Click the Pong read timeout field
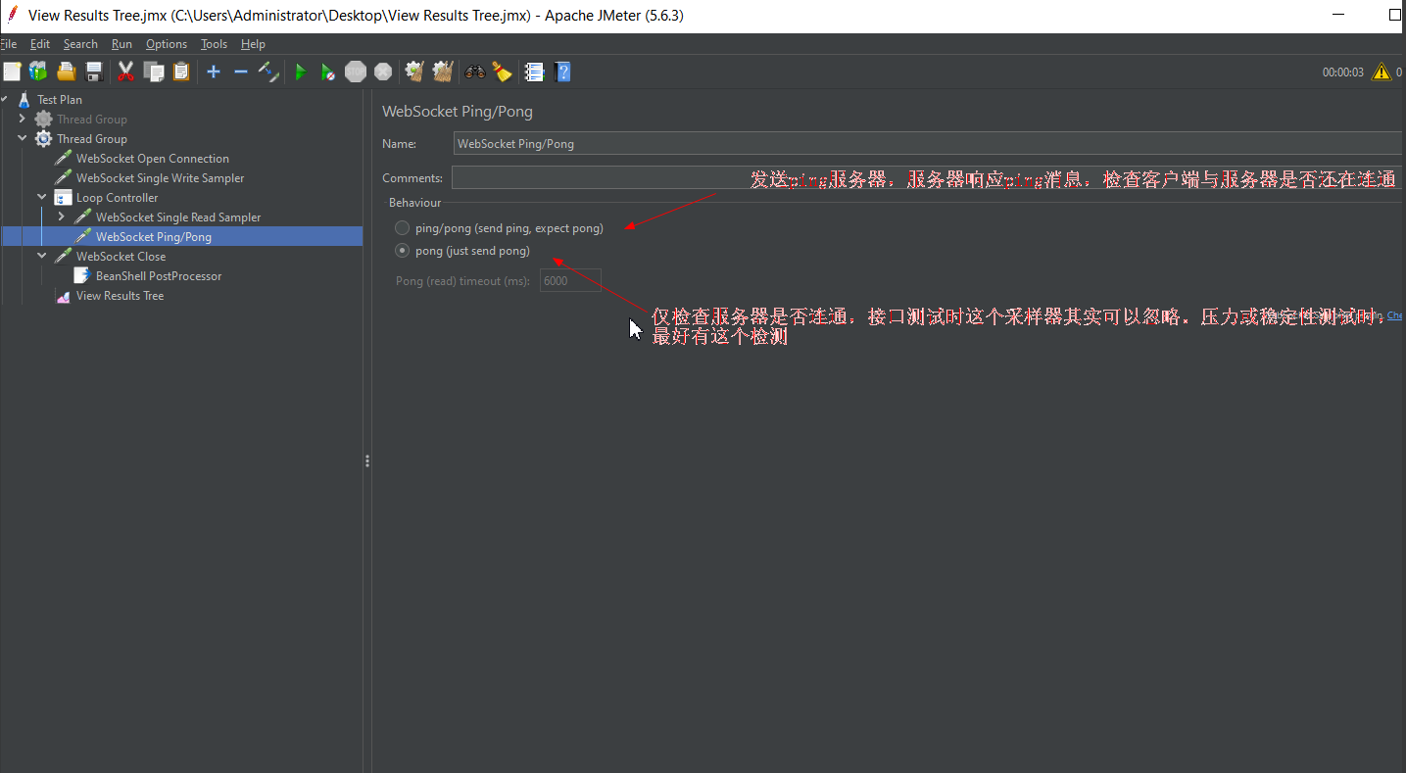Image resolution: width=1406 pixels, height=773 pixels. coord(570,280)
